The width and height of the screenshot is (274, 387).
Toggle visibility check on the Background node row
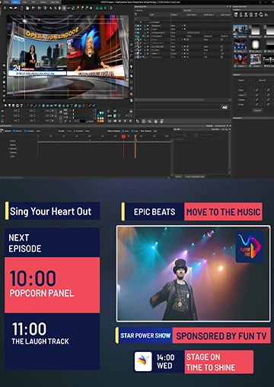click(x=141, y=26)
